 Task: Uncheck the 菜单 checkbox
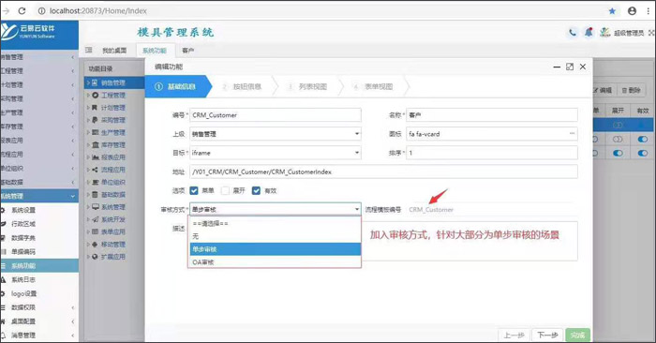coord(194,191)
